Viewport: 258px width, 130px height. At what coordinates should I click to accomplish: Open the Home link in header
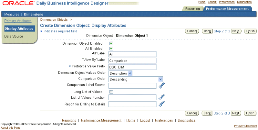[202, 2]
